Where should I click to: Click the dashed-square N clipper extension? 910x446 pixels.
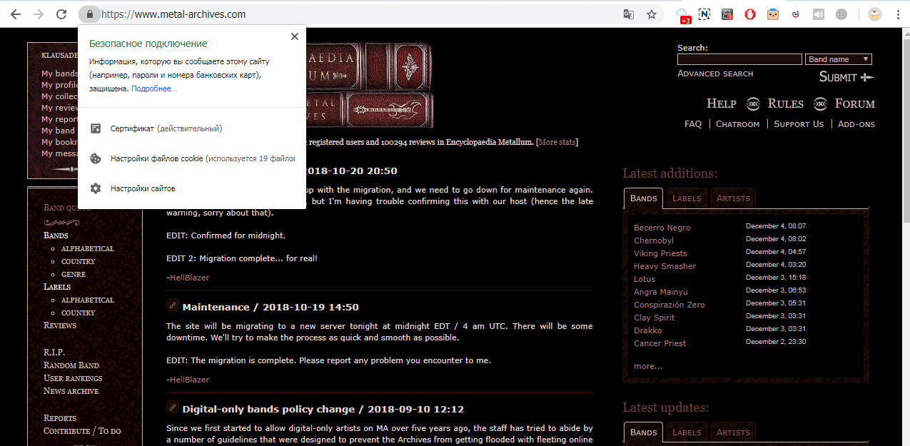coord(704,14)
